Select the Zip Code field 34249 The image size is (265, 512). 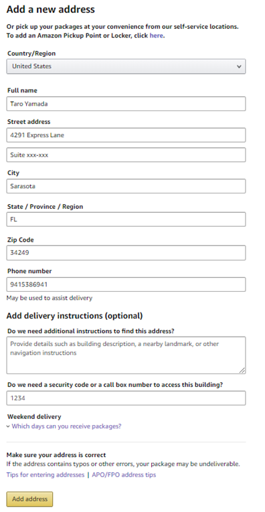pos(126,253)
